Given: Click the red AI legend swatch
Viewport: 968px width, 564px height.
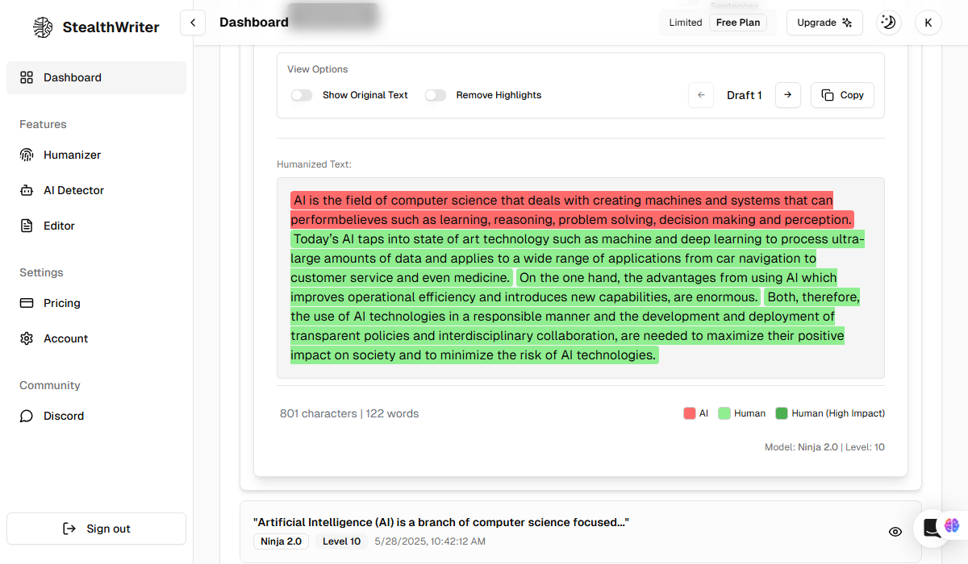Looking at the screenshot, I should point(690,413).
